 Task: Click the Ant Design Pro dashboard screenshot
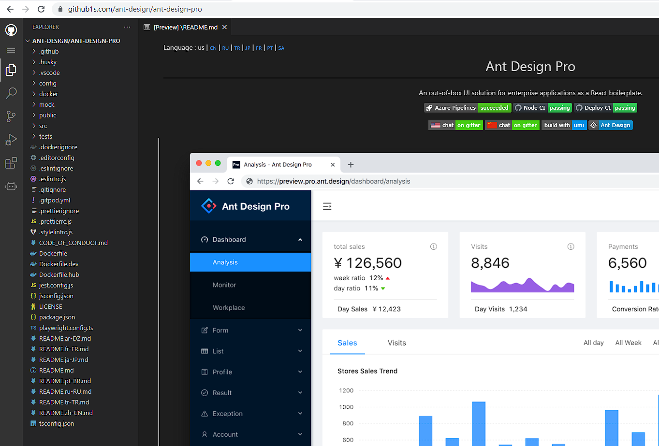(x=425, y=299)
